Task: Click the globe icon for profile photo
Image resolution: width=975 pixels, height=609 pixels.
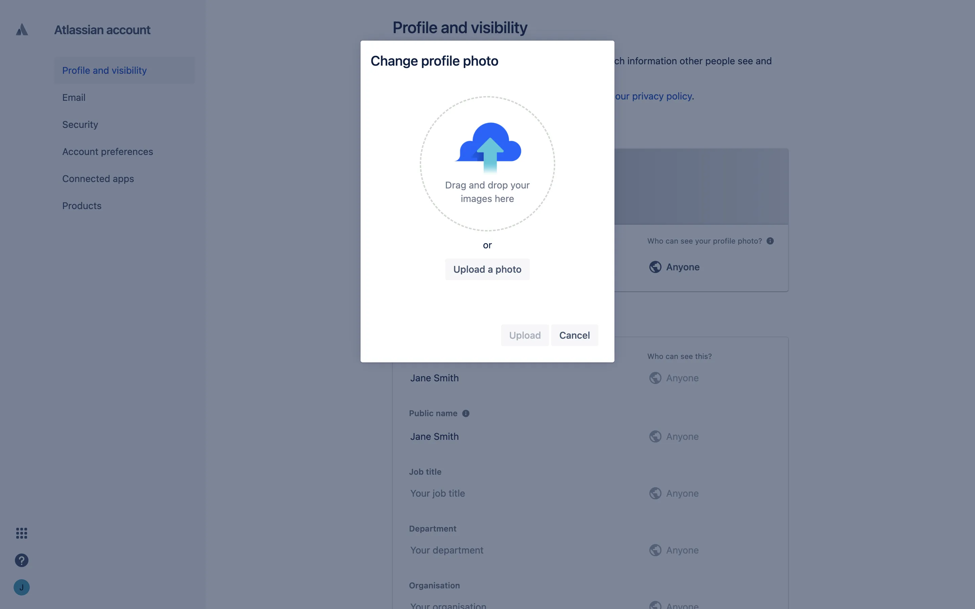Action: pos(655,267)
